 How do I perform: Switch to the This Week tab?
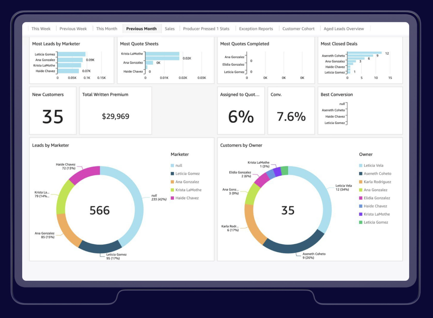pos(41,29)
